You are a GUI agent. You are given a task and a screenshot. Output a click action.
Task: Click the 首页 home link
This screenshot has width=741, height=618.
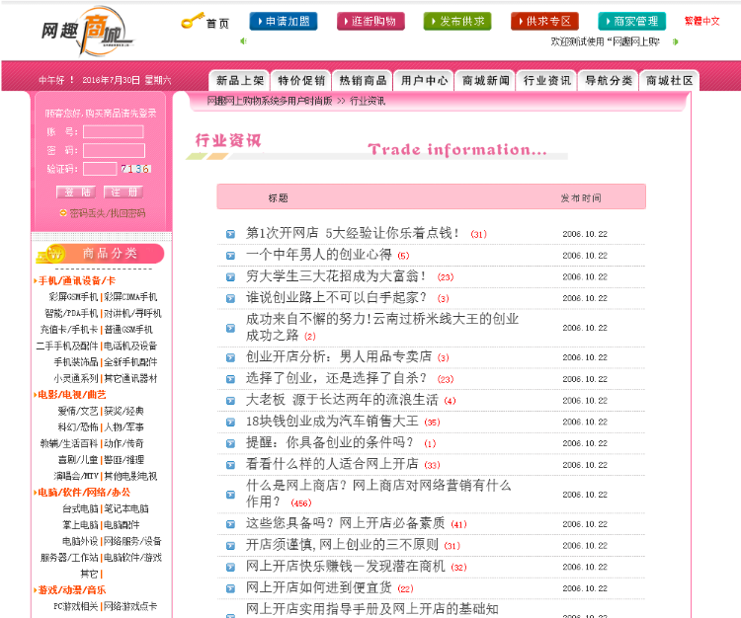(x=218, y=23)
